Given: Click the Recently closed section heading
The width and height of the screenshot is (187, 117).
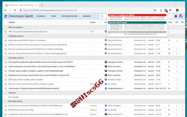Looking at the screenshot, I should [15, 101].
